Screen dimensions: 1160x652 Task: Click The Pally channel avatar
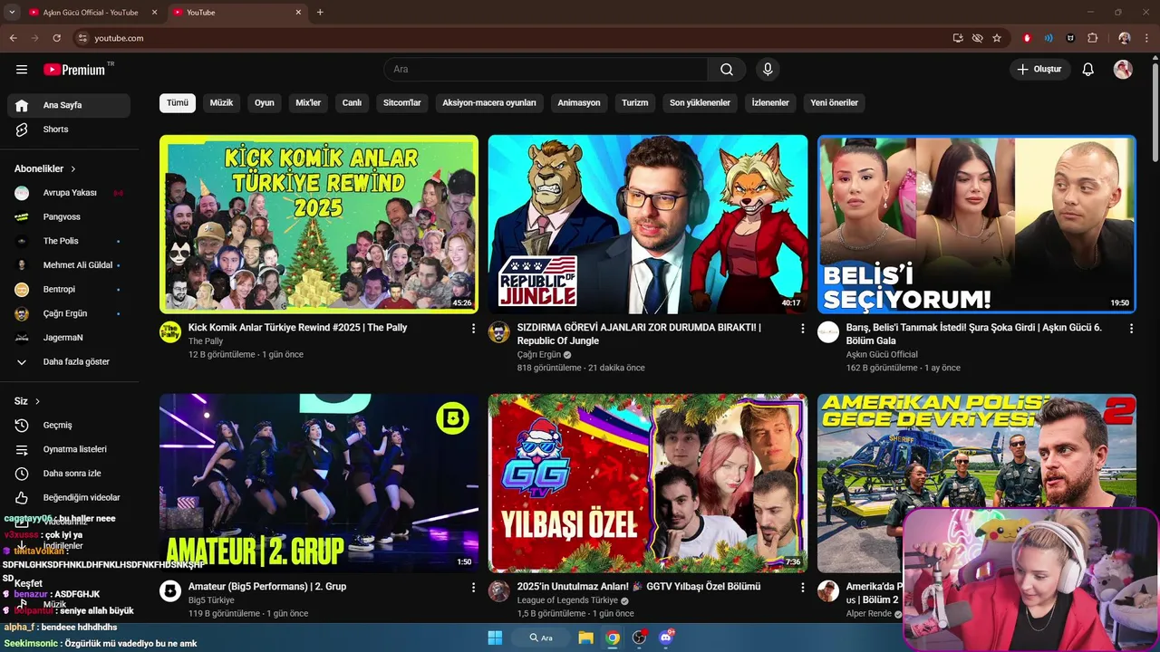(x=170, y=332)
